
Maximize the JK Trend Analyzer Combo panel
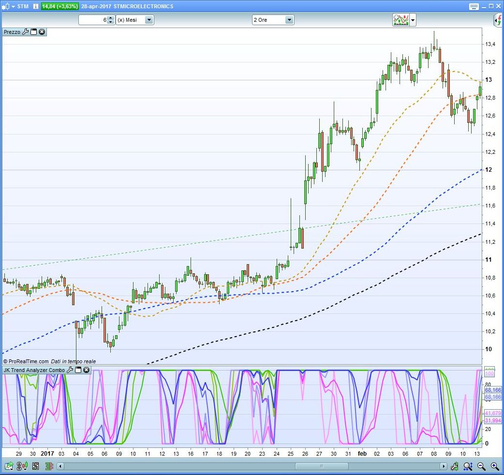point(78,370)
